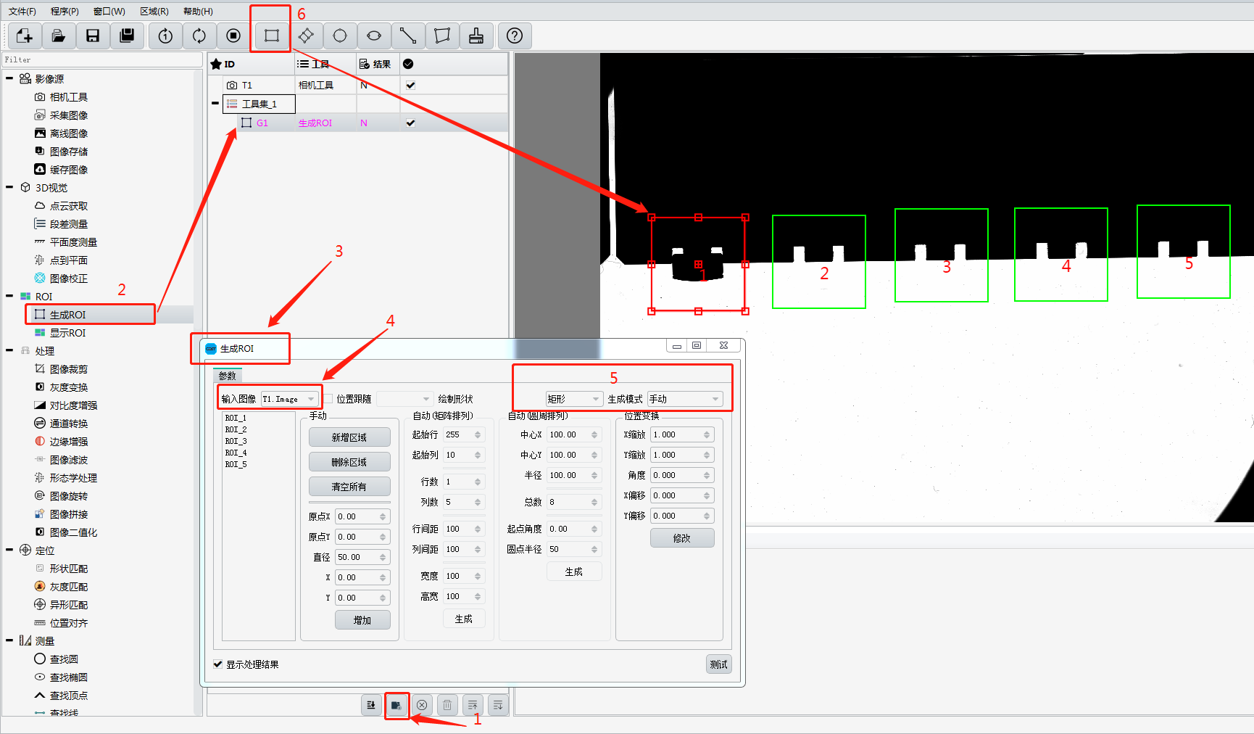Screen dimensions: 1254x734
Task: Select 形状匹配 in the tool tree
Action: point(68,569)
